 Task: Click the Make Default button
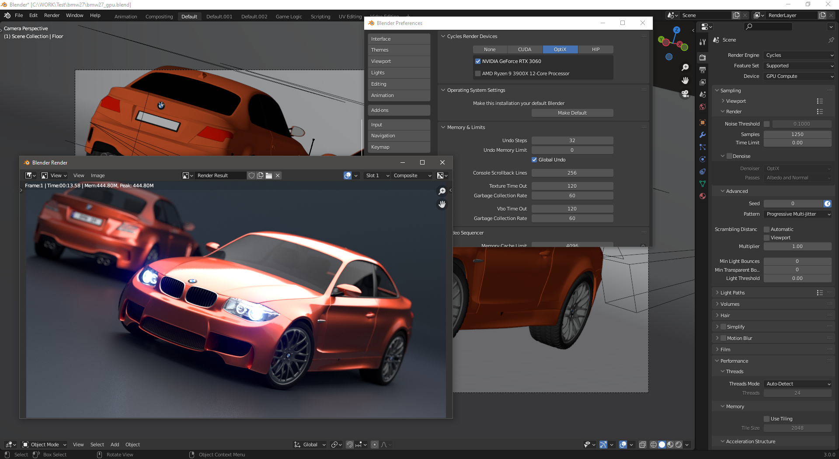(572, 113)
